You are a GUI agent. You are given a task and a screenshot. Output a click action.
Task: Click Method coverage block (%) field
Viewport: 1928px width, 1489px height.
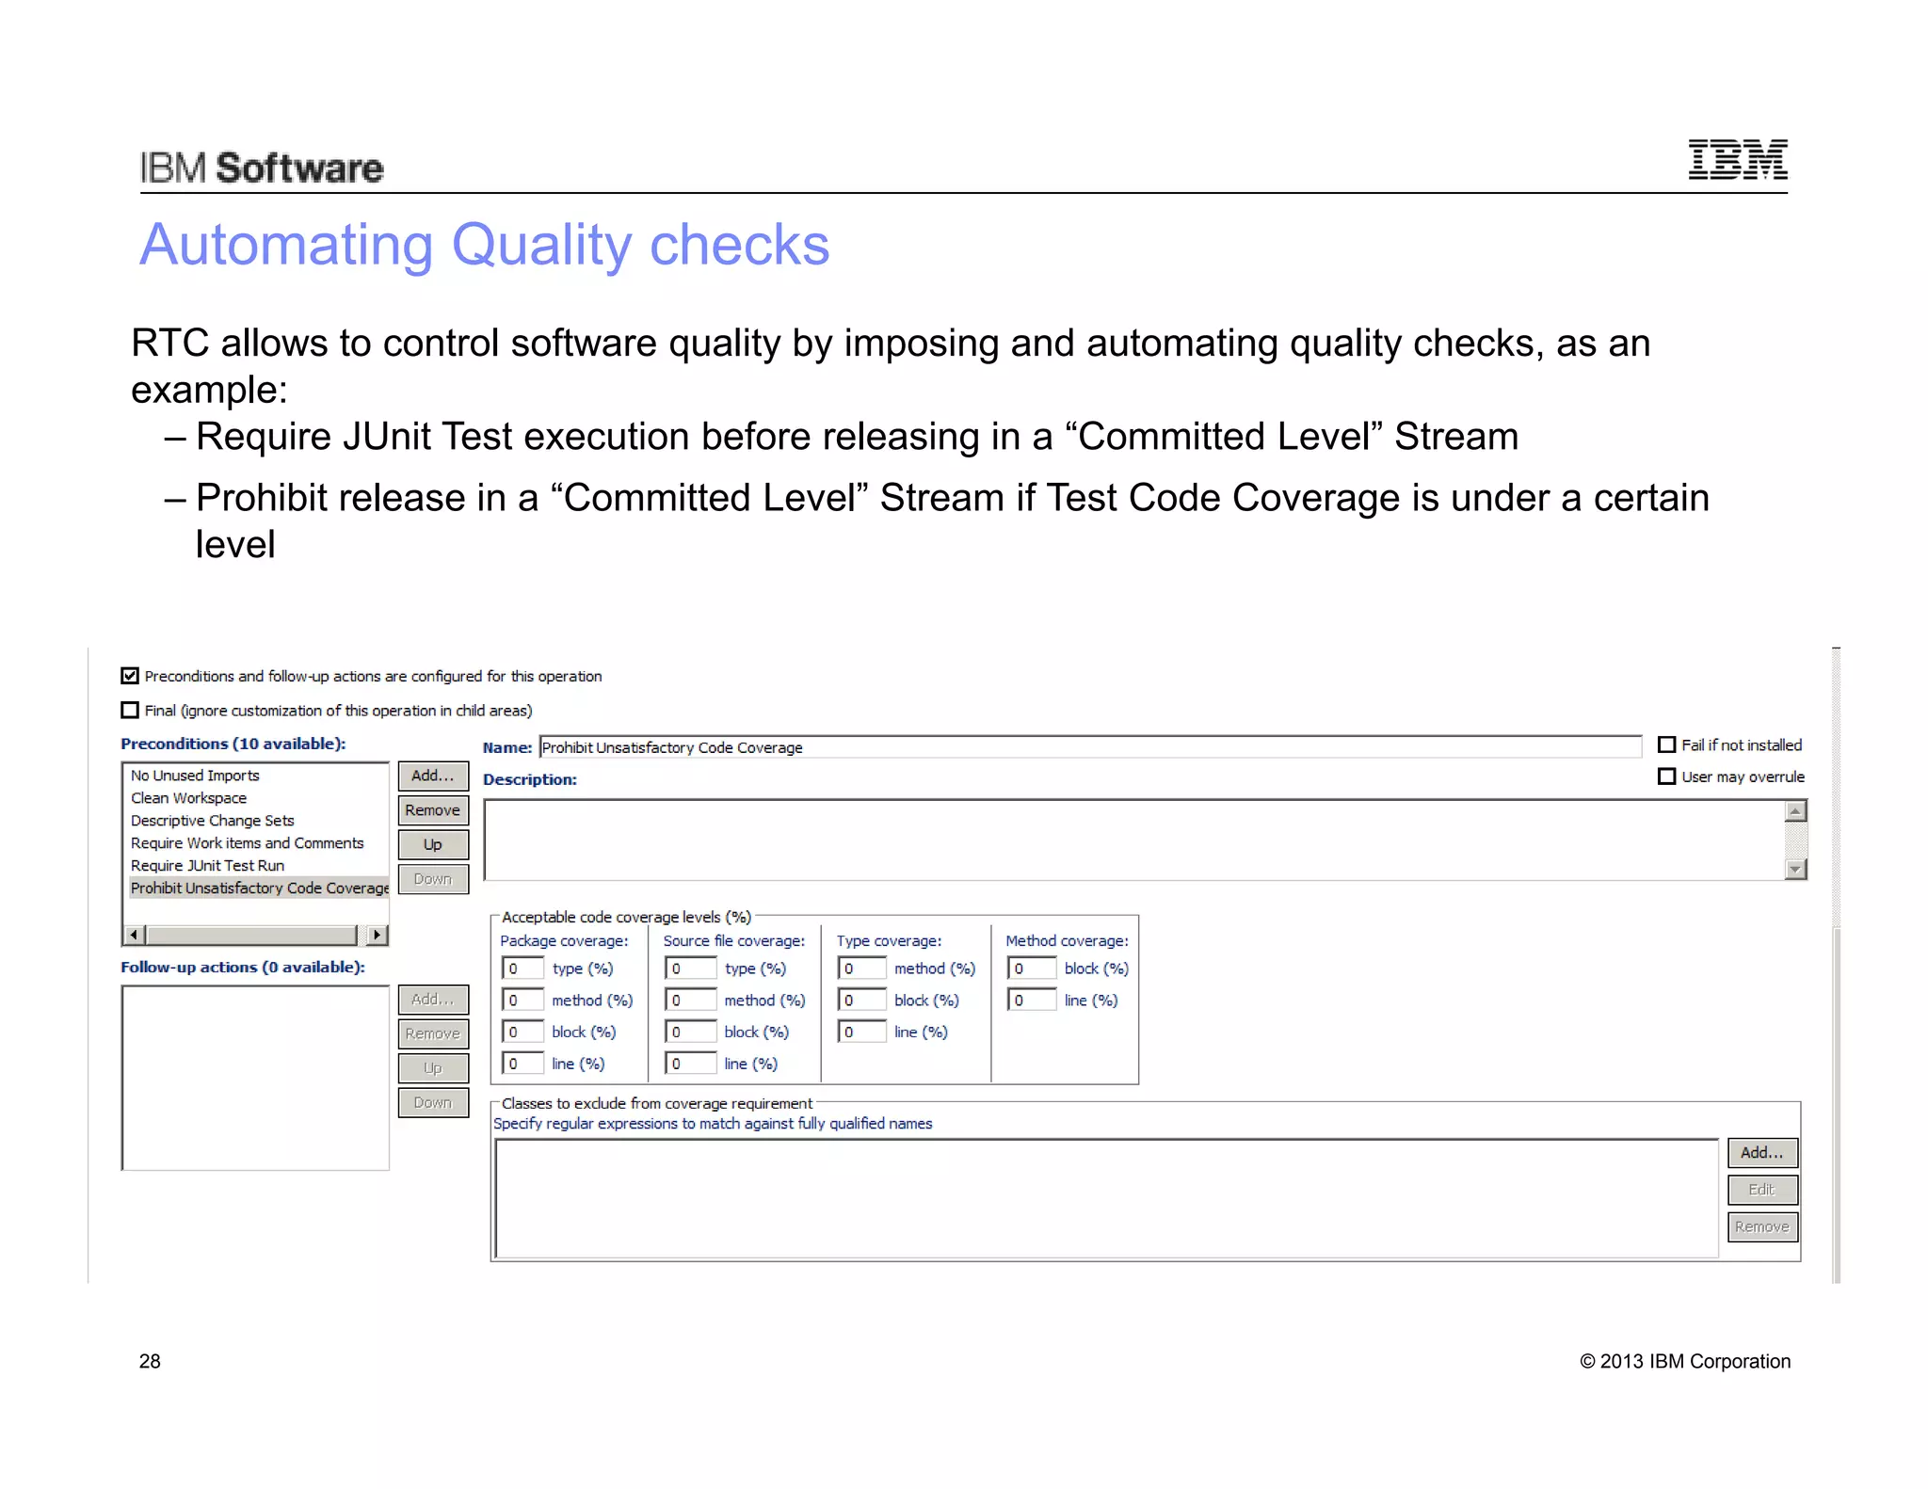point(1032,969)
